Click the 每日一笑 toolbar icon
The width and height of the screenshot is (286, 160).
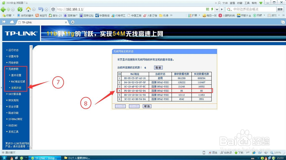coord(210,15)
